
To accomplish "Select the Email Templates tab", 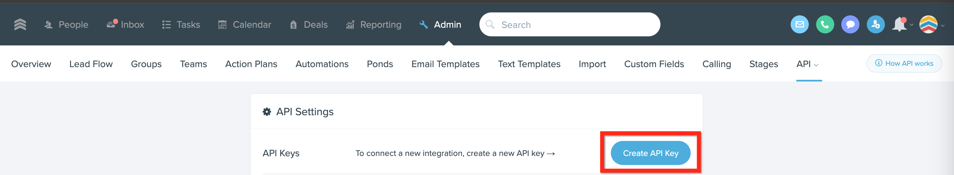I will click(445, 64).
